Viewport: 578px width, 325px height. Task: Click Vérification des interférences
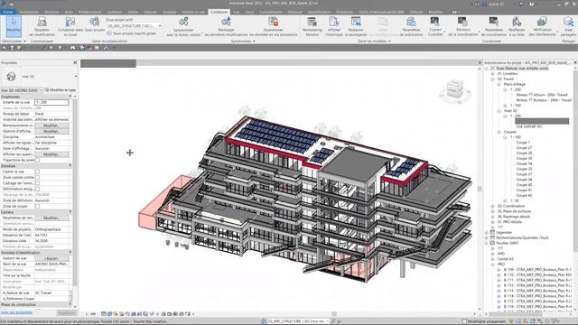tap(542, 26)
